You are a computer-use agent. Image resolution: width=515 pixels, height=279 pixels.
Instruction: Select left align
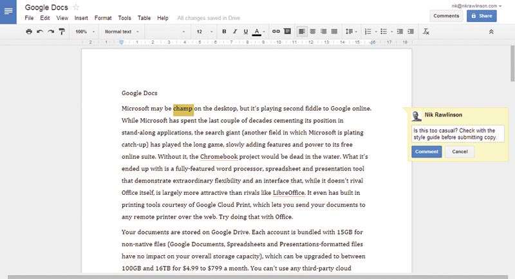(302, 32)
